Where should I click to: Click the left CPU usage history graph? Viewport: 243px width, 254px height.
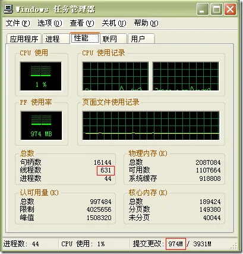(x=115, y=76)
